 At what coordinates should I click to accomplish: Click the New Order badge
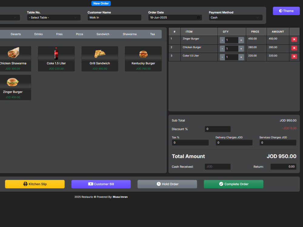point(101,3)
